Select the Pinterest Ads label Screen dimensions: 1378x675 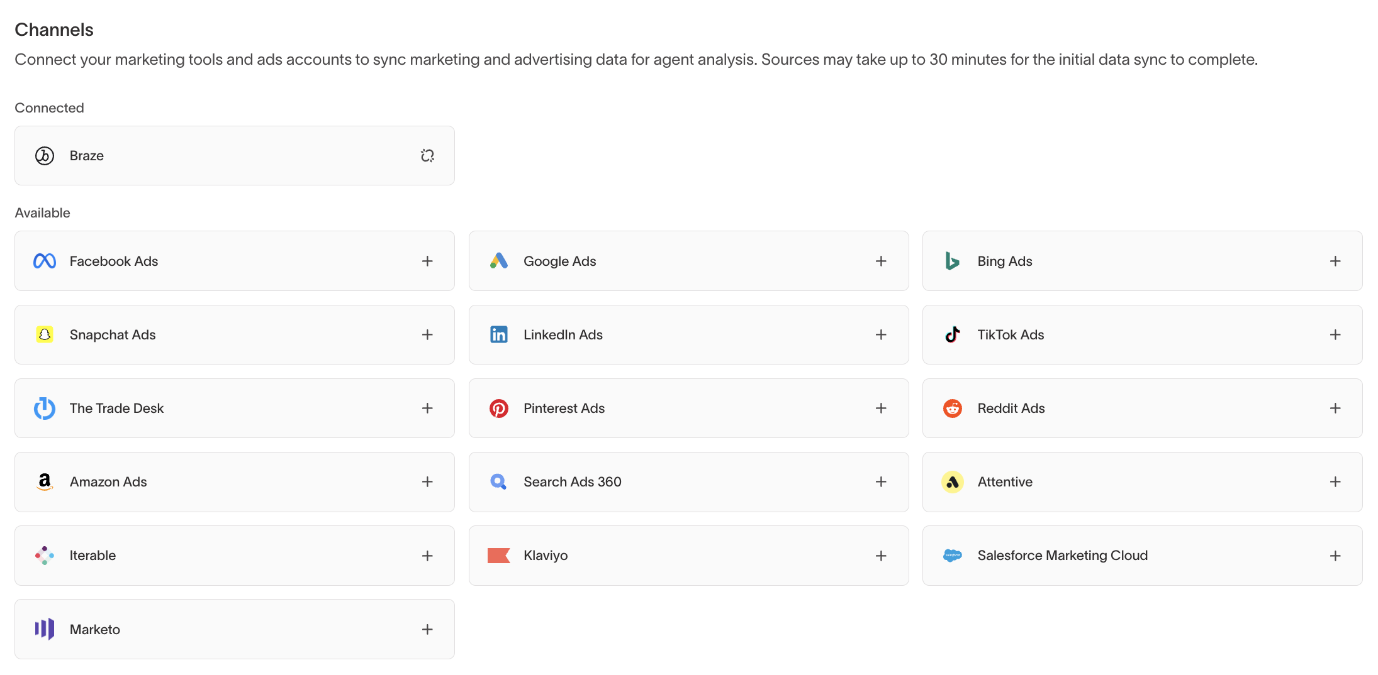click(x=564, y=408)
